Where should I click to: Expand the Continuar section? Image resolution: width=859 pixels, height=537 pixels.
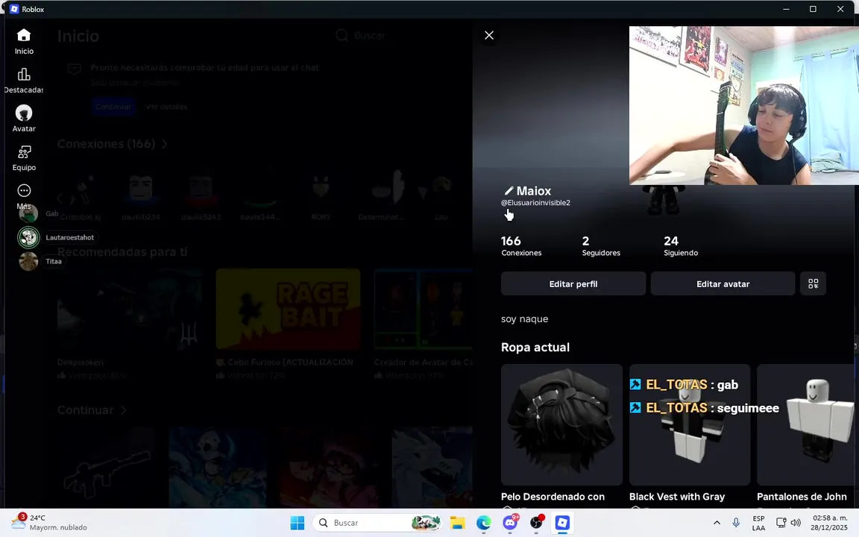coord(92,410)
